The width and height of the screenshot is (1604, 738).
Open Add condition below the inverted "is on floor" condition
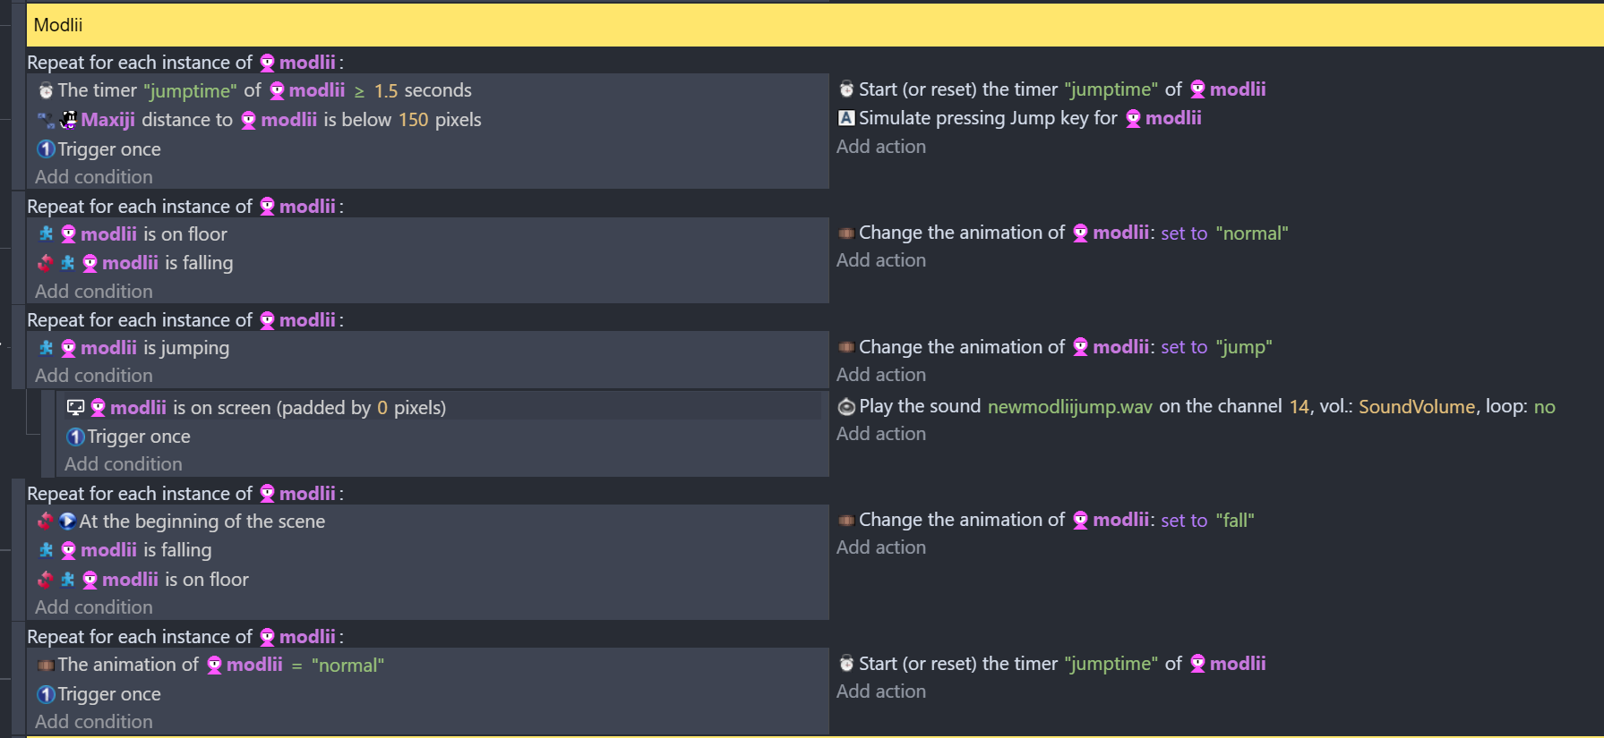94,607
